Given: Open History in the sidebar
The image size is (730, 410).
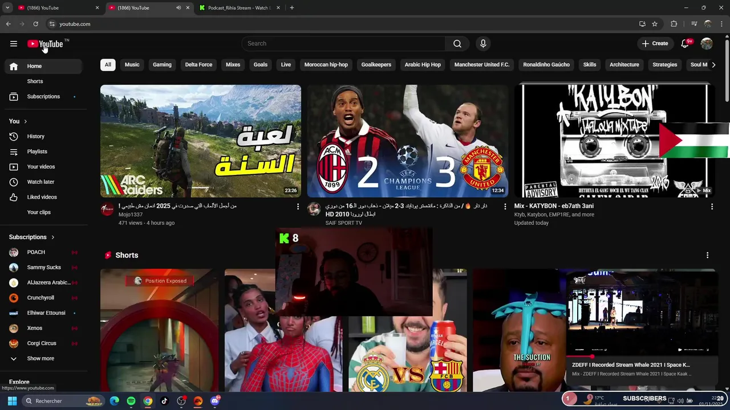Looking at the screenshot, I should pyautogui.click(x=43, y=136).
